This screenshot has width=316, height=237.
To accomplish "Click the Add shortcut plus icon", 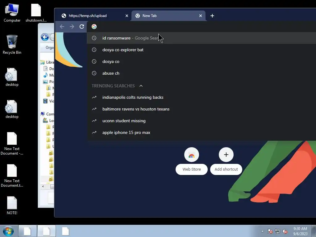I will (226, 155).
